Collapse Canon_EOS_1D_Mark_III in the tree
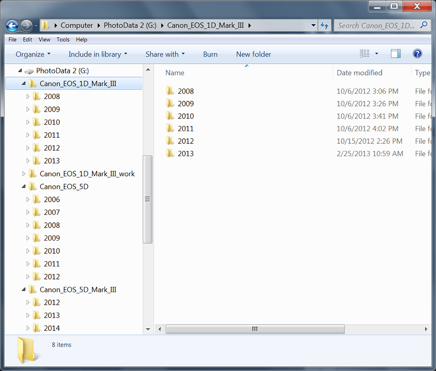This screenshot has height=371, width=436. coord(24,83)
